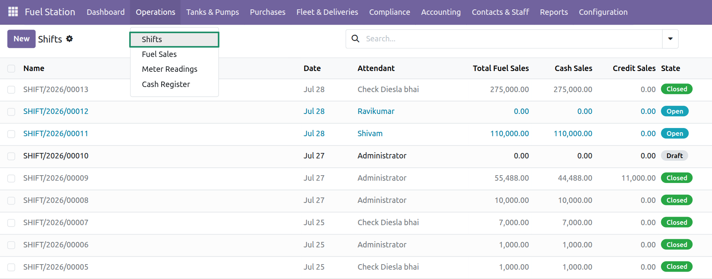Expand the search options dropdown arrow
Viewport: 712px width, 279px height.
pos(670,39)
